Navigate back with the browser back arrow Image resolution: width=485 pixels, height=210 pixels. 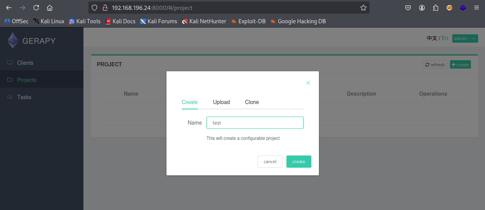coord(9,8)
